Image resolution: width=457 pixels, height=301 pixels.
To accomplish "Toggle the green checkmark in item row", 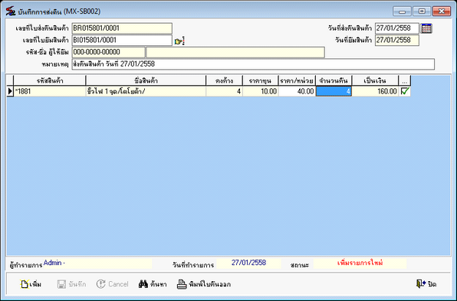I will point(405,91).
